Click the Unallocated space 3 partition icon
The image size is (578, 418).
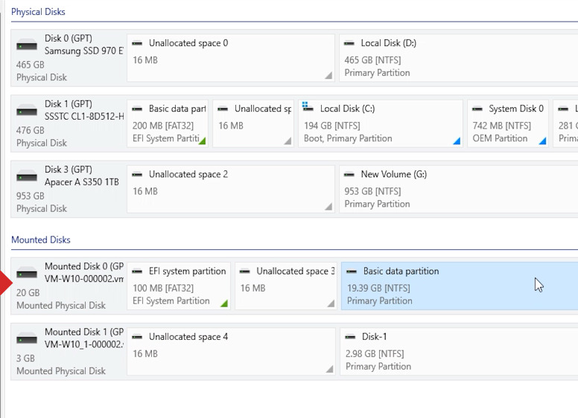tap(245, 271)
